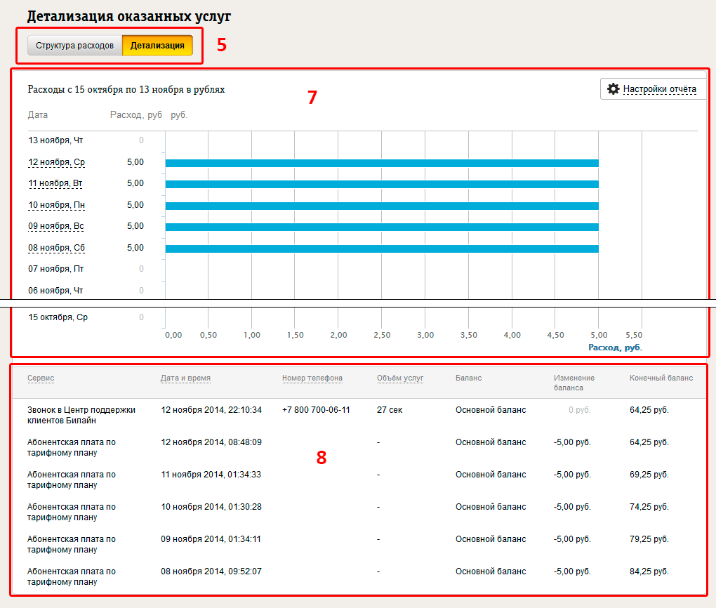Image resolution: width=716 pixels, height=608 pixels.
Task: Click the blue chart bar for 10 ноября
Action: [x=382, y=206]
